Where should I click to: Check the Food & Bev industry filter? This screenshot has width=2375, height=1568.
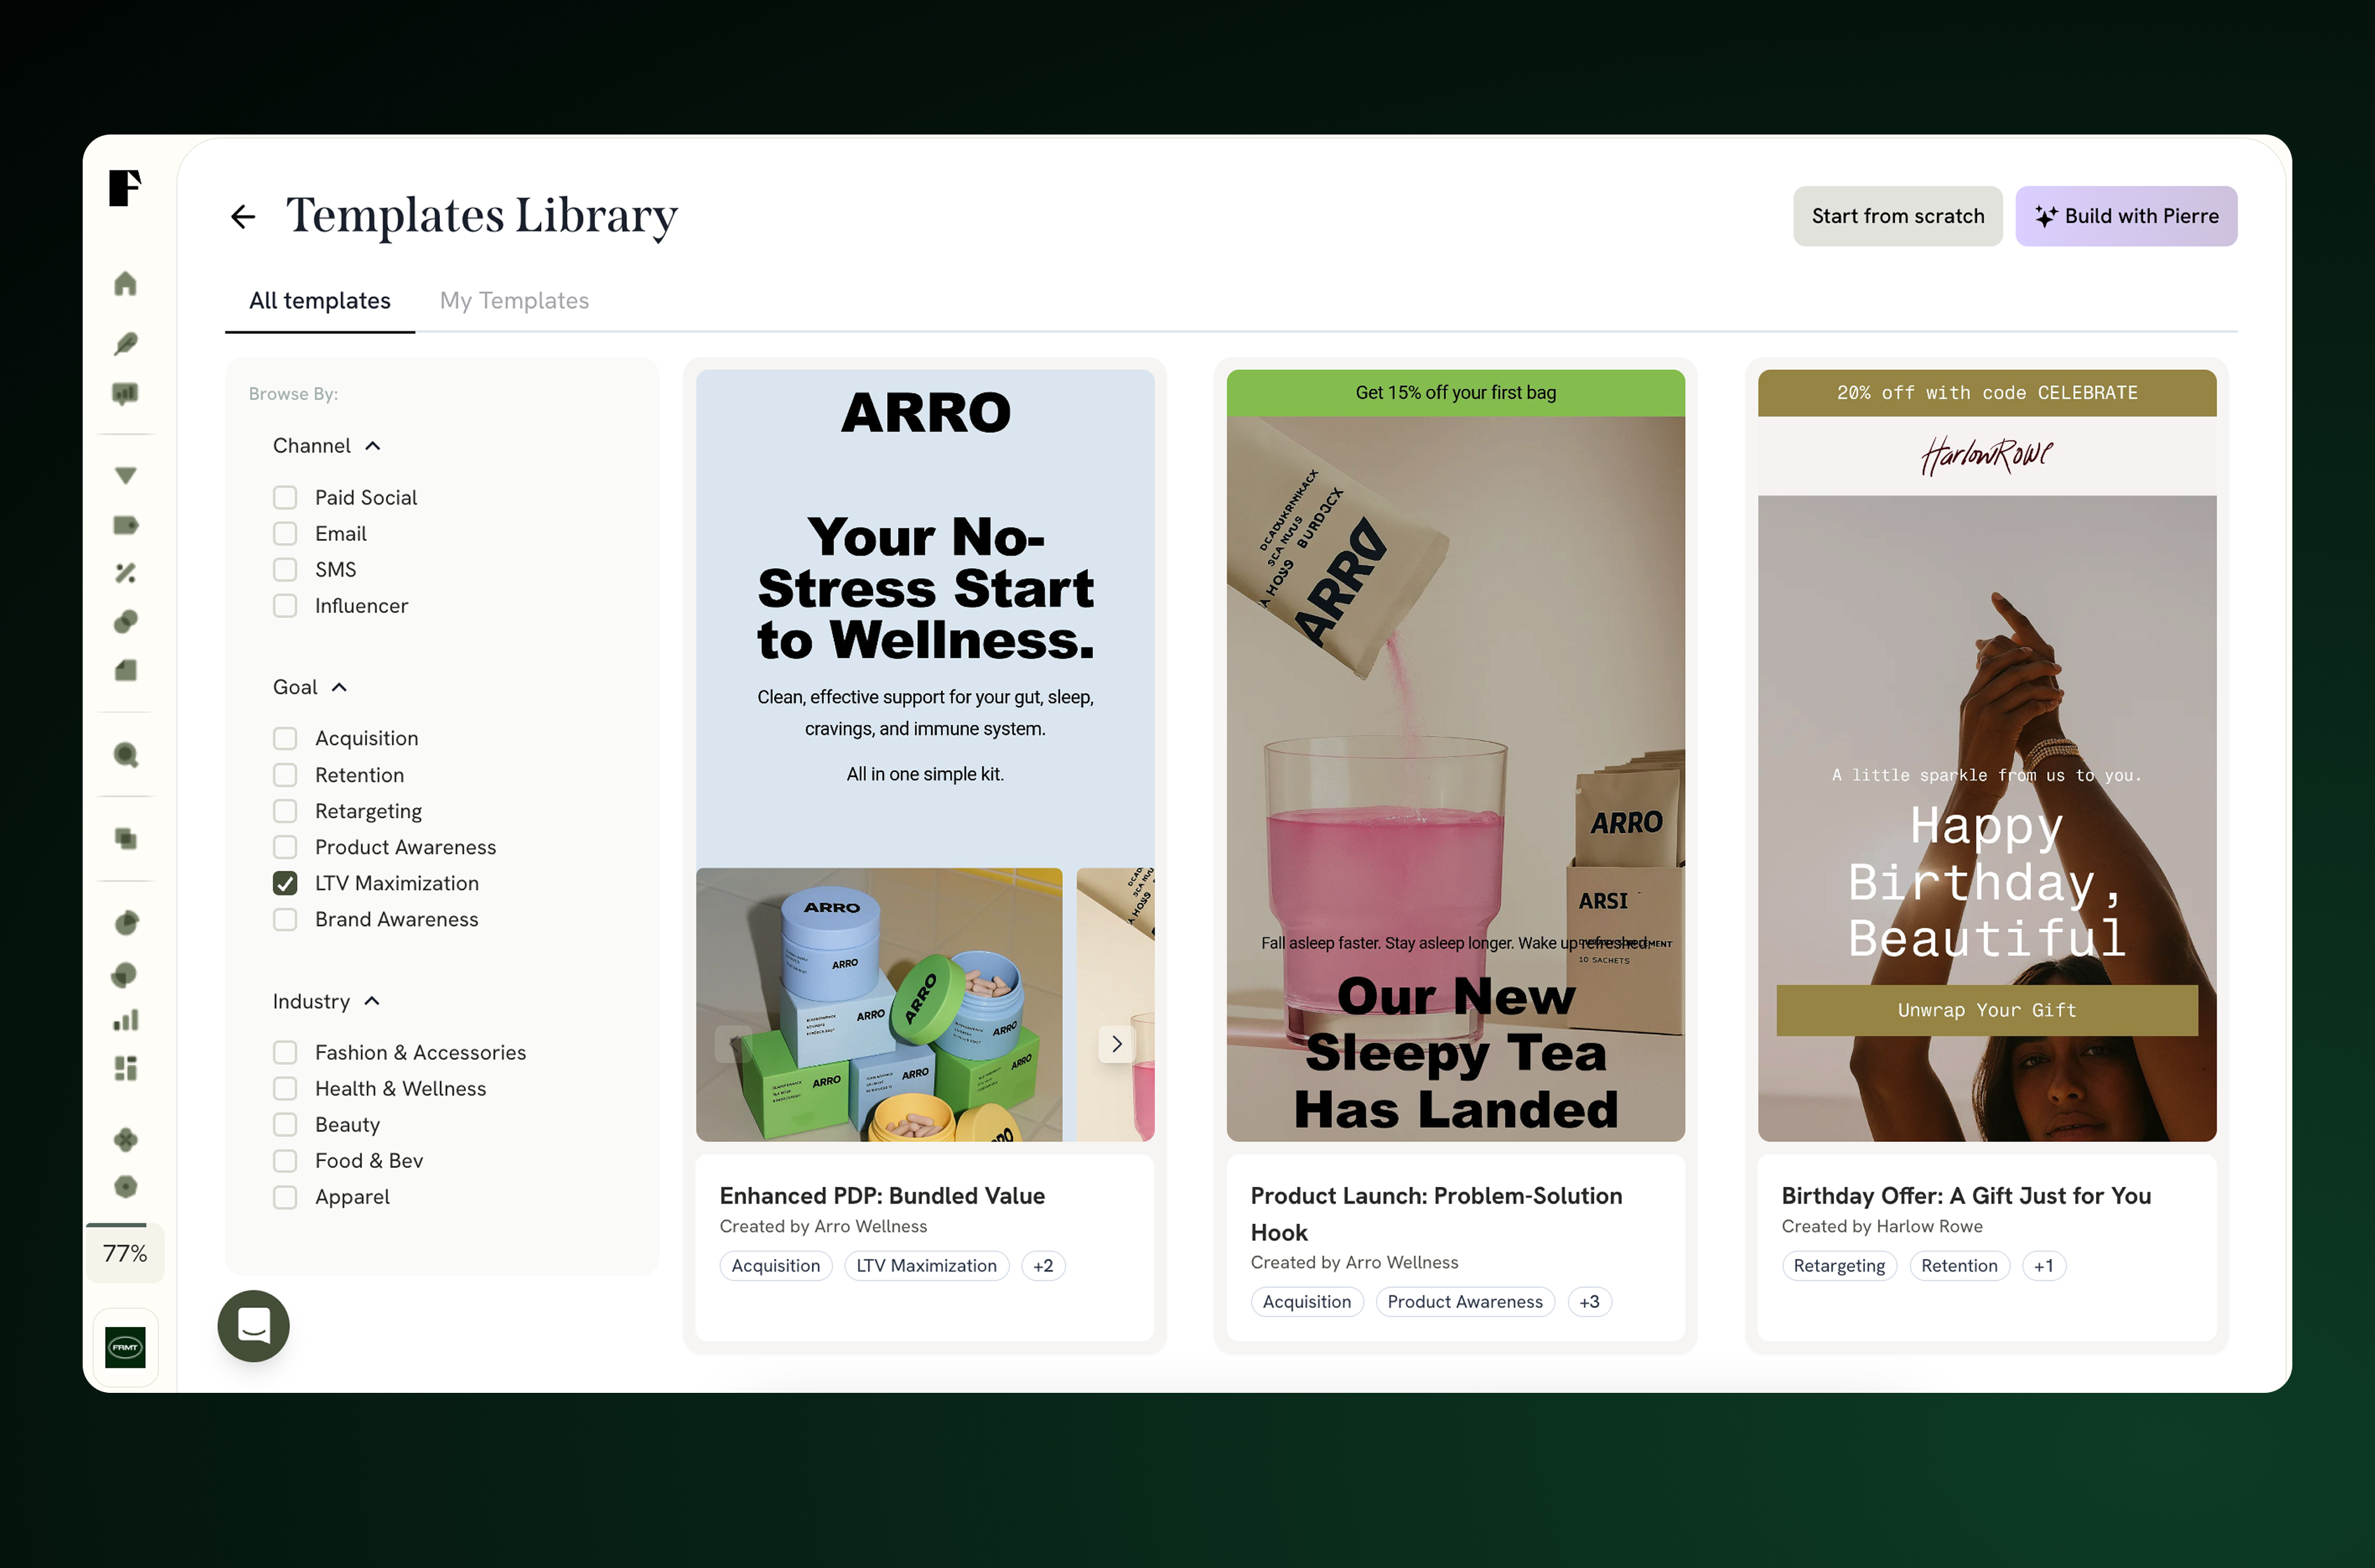pos(285,1160)
